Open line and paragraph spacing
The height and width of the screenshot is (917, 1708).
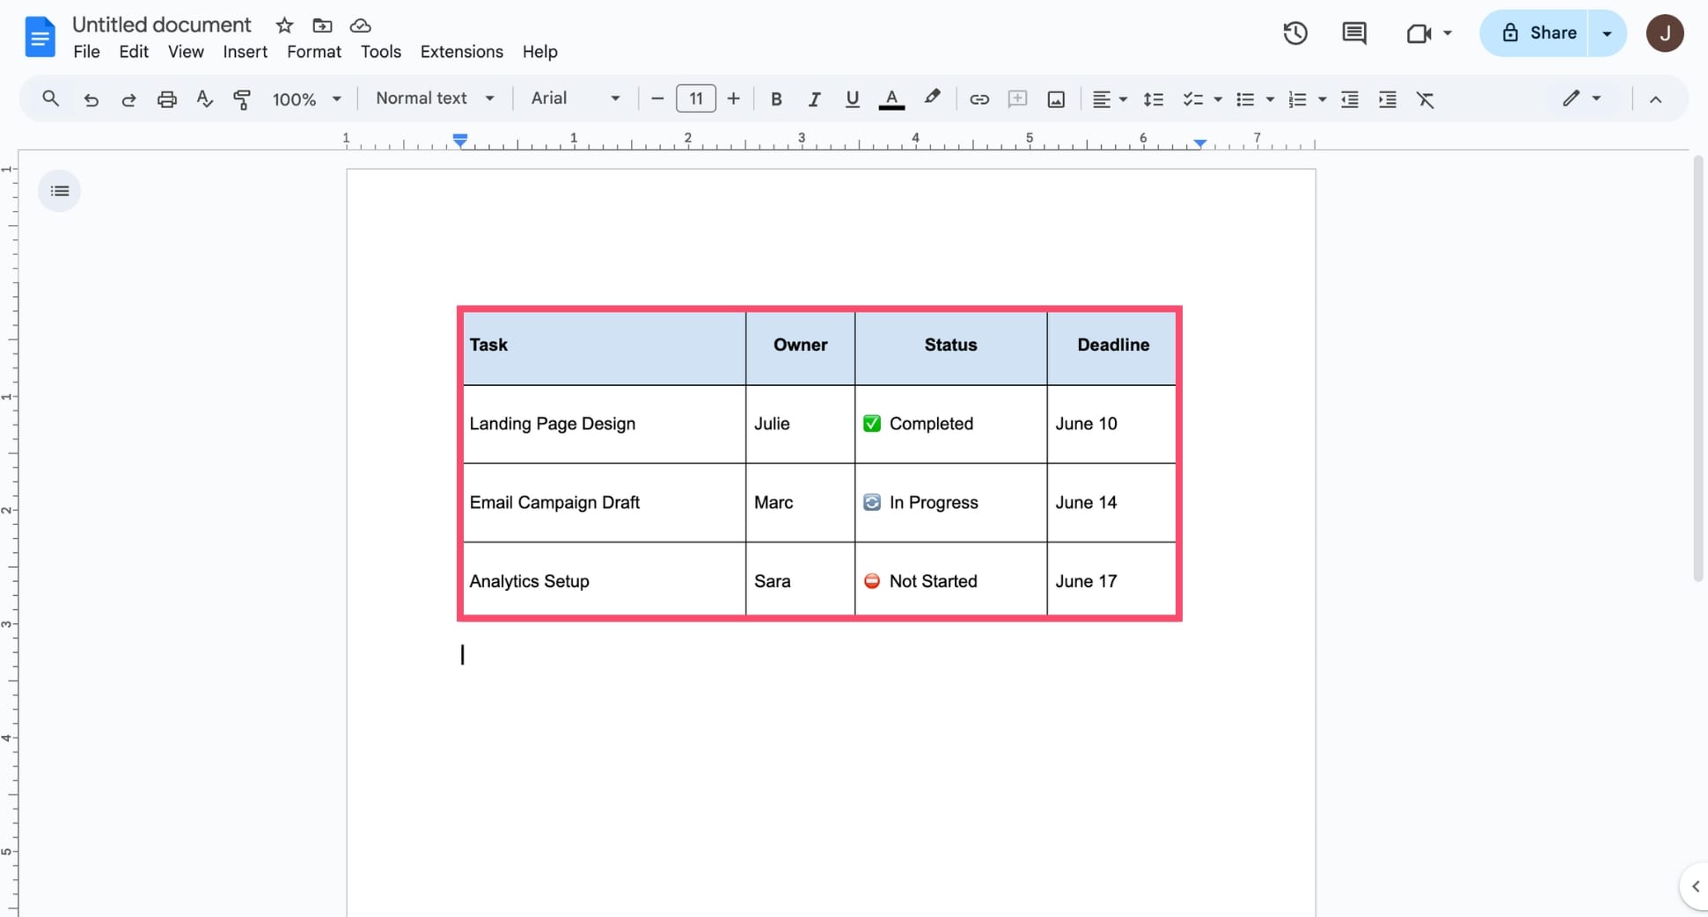pyautogui.click(x=1153, y=99)
